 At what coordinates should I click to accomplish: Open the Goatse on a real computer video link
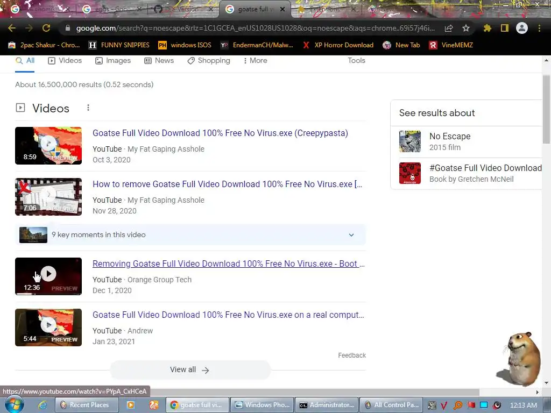228,315
